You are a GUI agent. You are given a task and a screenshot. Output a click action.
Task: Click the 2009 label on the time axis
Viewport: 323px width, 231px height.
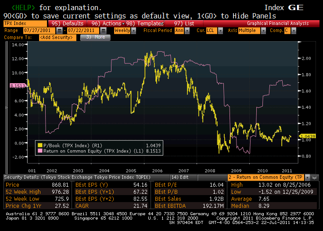click(236, 171)
